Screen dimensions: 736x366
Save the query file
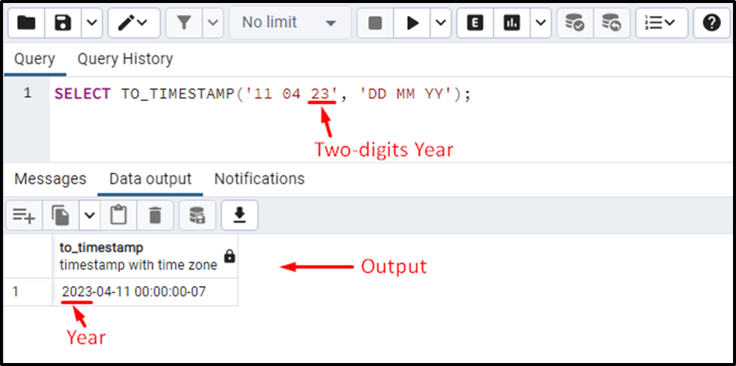tap(63, 22)
